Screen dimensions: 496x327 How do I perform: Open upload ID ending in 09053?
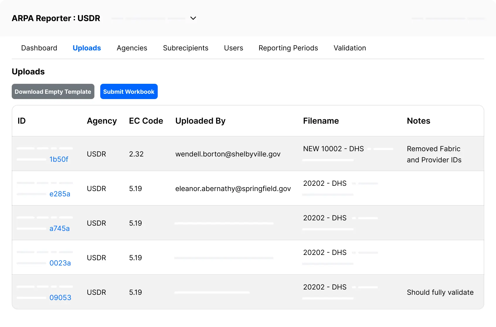60,298
